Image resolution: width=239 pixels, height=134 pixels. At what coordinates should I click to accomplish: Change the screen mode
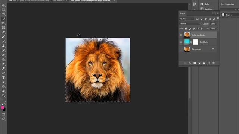tap(3, 119)
